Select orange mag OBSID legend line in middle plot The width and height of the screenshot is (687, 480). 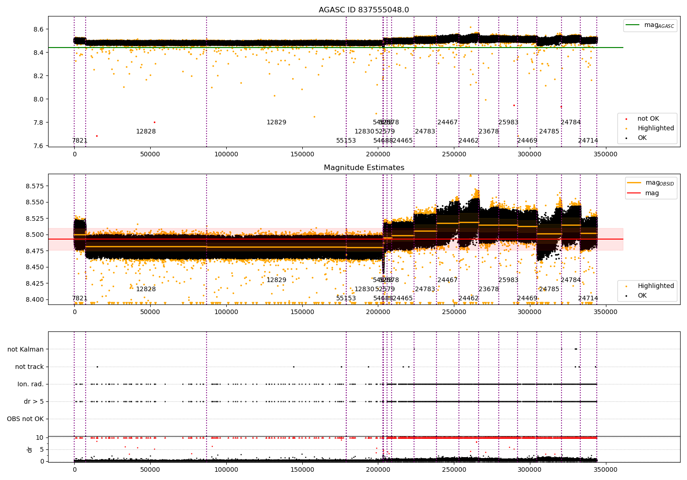pyautogui.click(x=634, y=183)
